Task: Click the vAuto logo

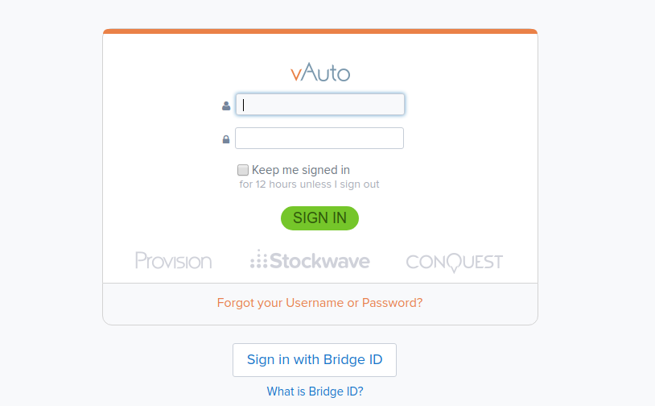Action: [x=320, y=73]
